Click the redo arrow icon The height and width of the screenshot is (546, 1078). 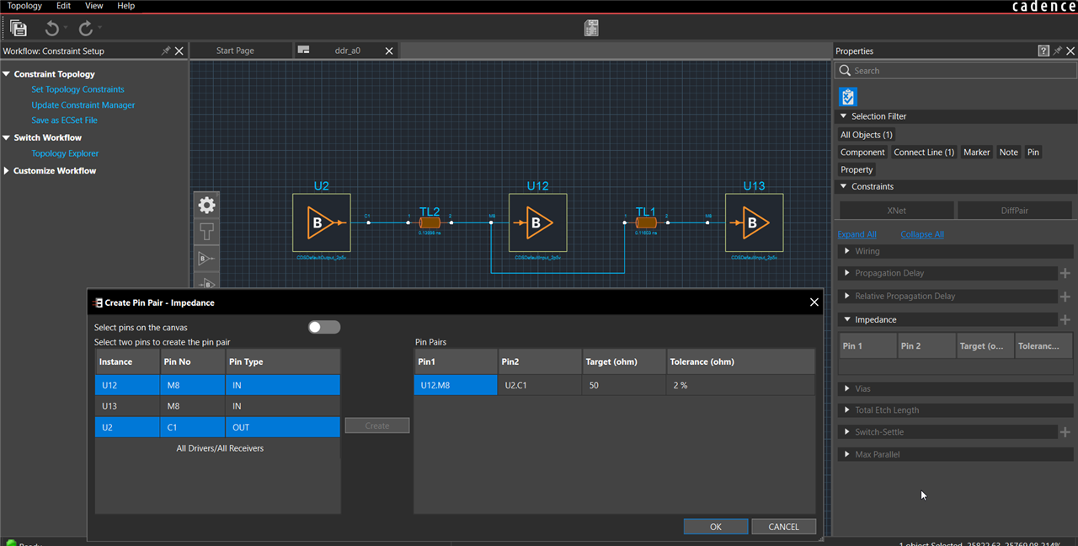[x=86, y=29]
